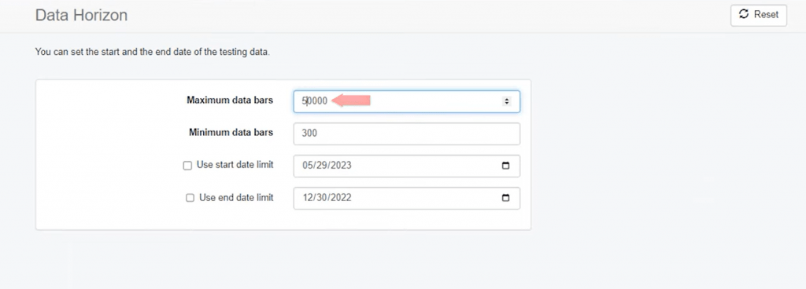Enable the Use end date limit checkbox
Image resolution: width=806 pixels, height=289 pixels.
(190, 198)
